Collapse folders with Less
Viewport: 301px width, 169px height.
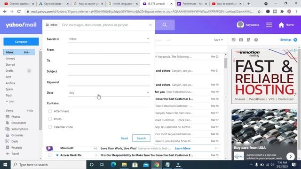tap(10, 101)
